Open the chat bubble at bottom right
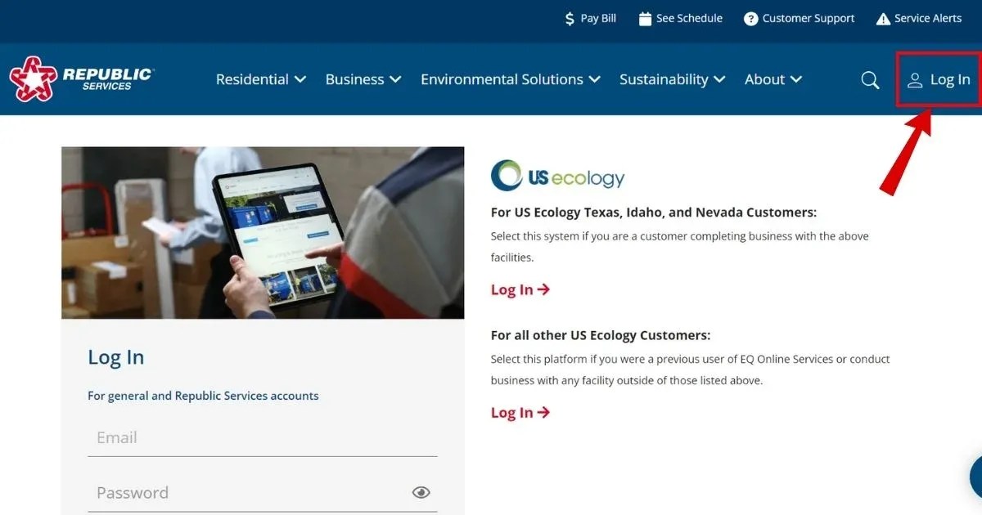The height and width of the screenshot is (515, 982). (975, 477)
